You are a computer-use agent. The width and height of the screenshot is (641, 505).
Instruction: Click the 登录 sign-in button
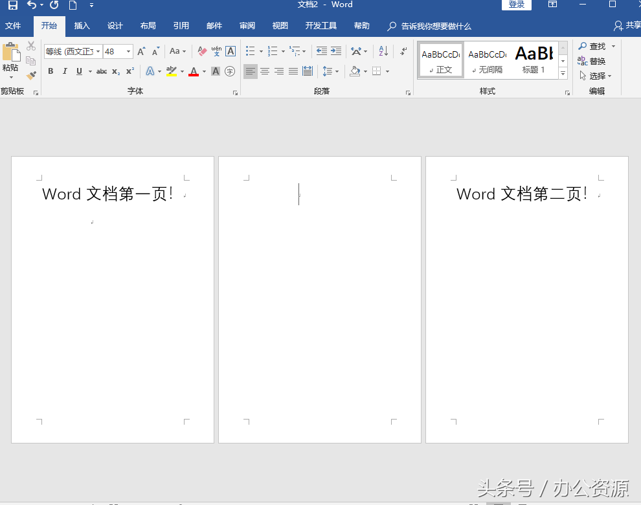pos(516,5)
